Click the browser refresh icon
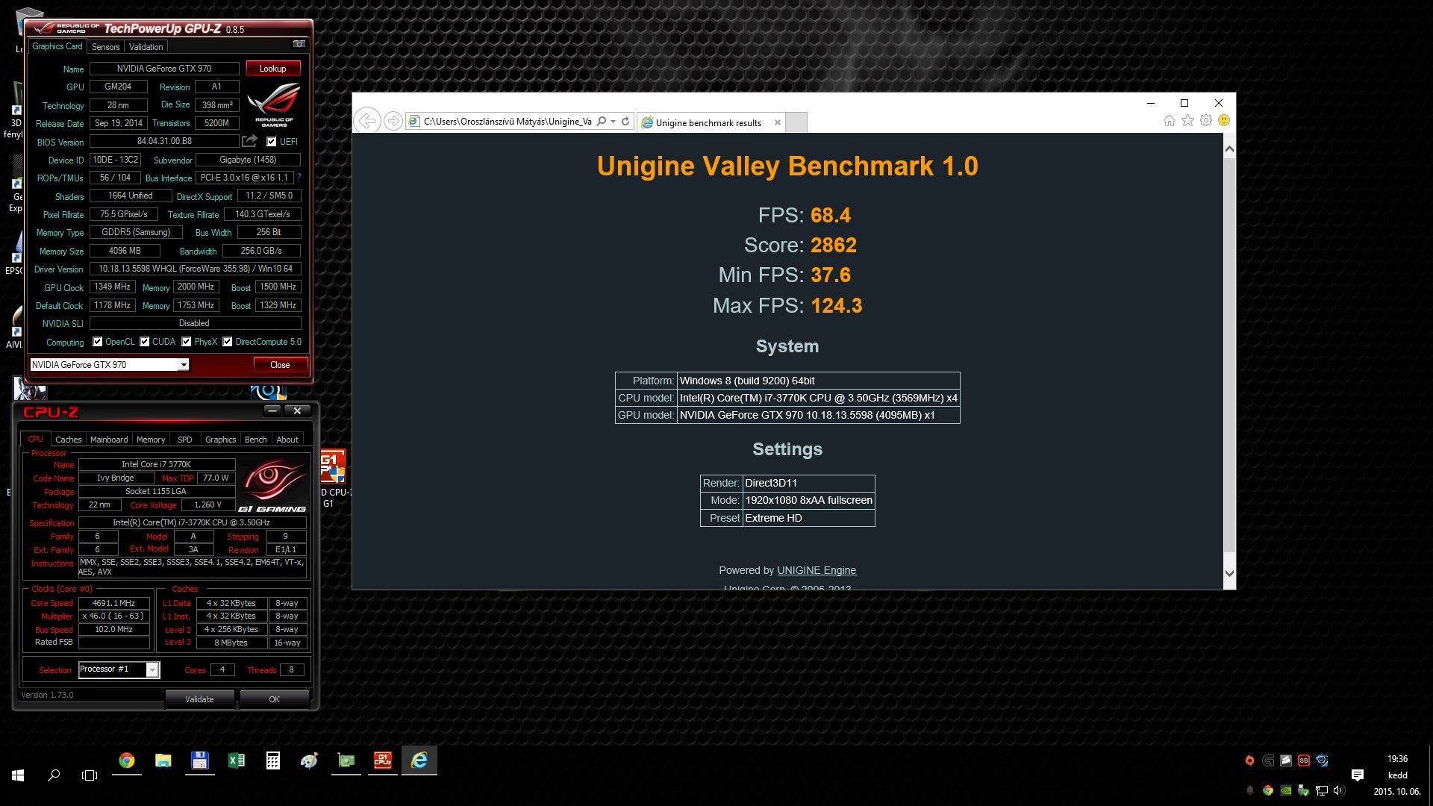This screenshot has width=1433, height=806. 625,121
